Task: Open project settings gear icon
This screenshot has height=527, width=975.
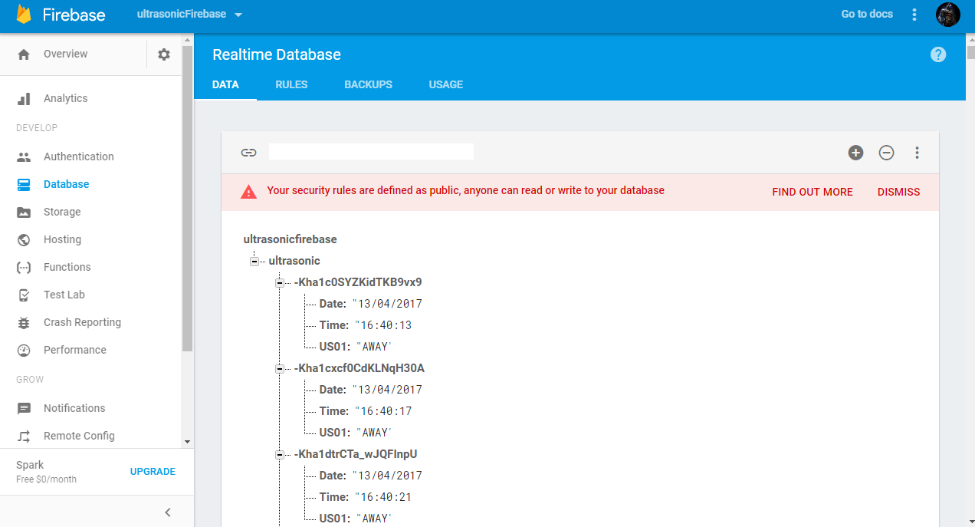Action: click(164, 54)
